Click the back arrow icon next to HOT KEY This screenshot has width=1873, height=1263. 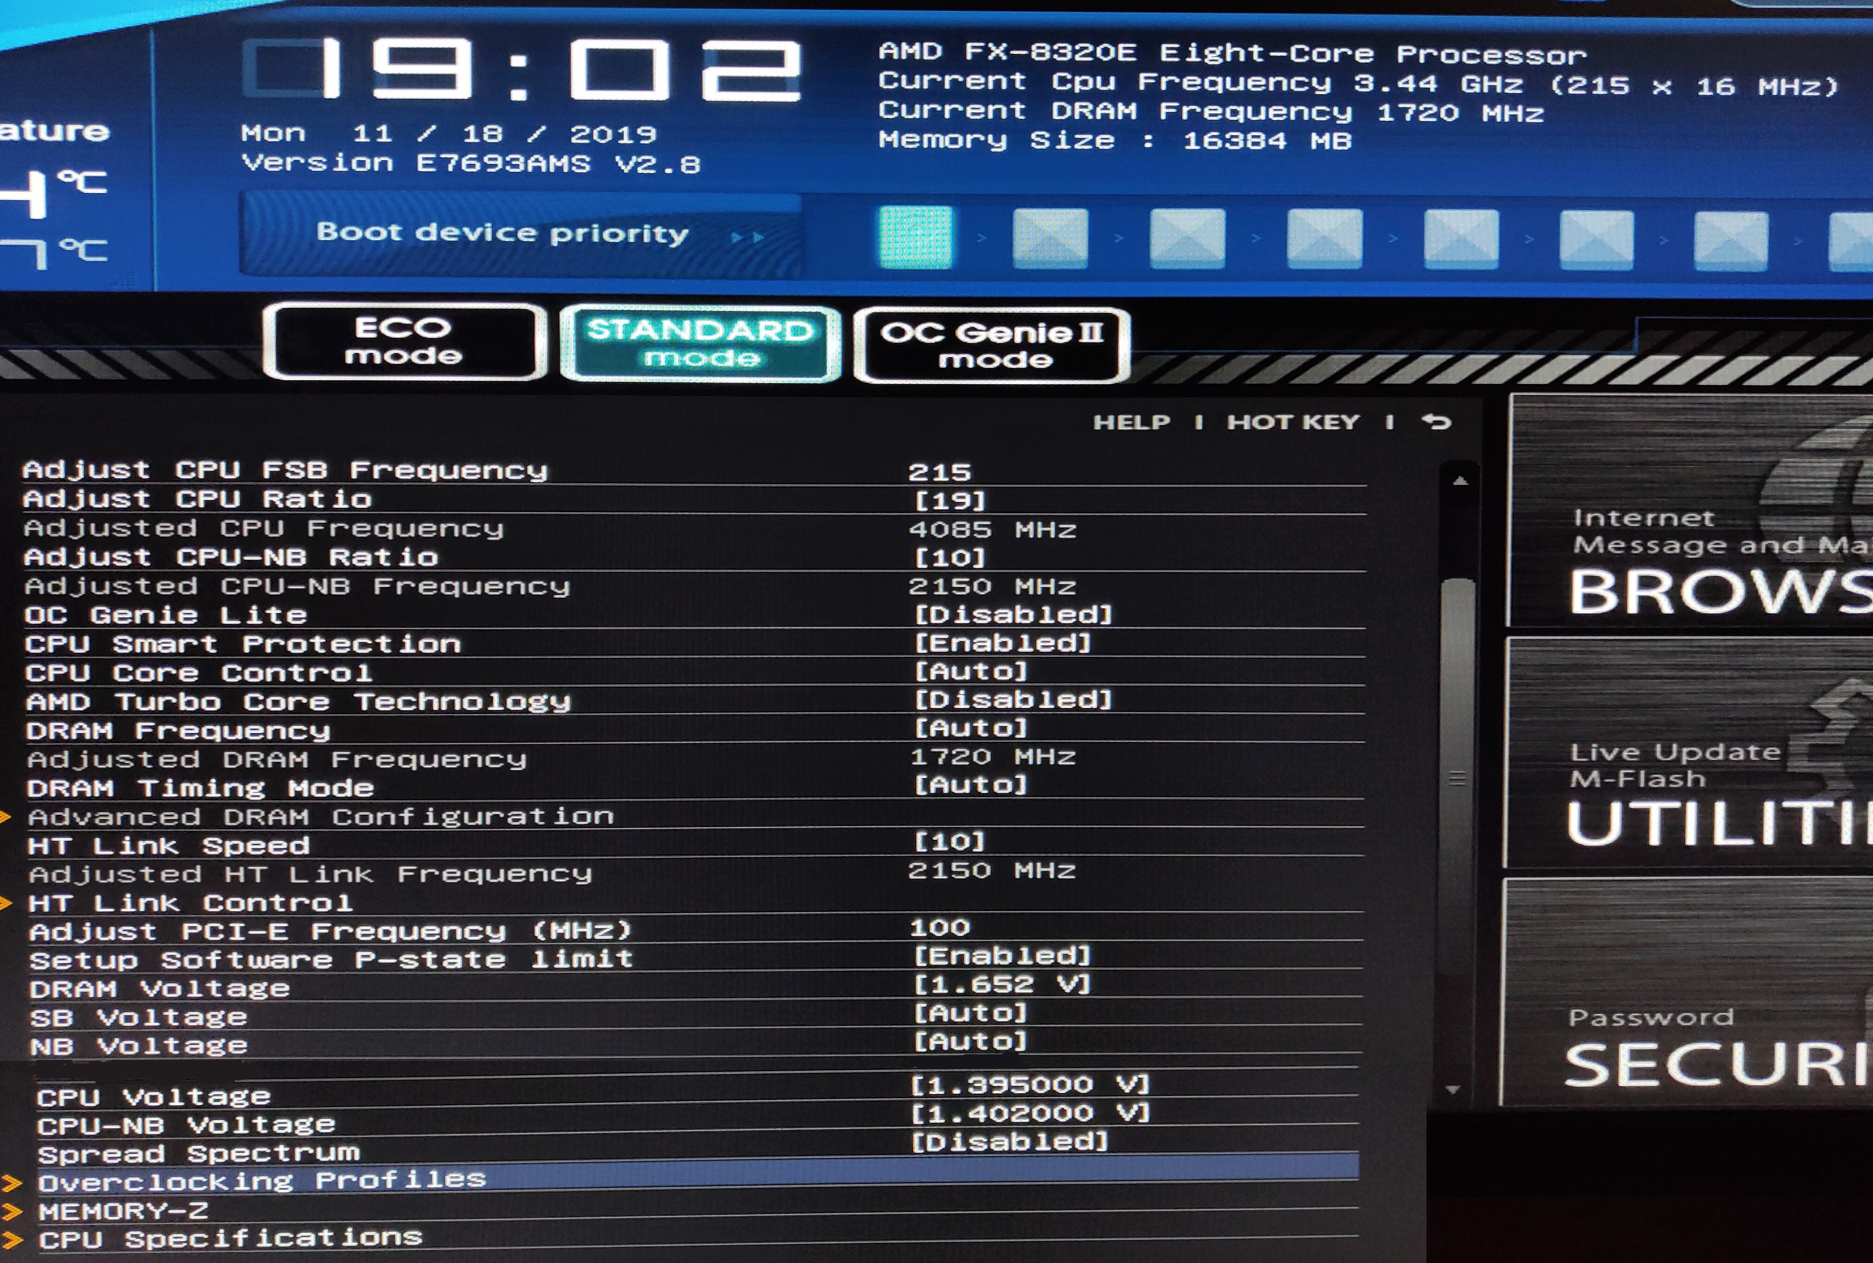[x=1436, y=421]
